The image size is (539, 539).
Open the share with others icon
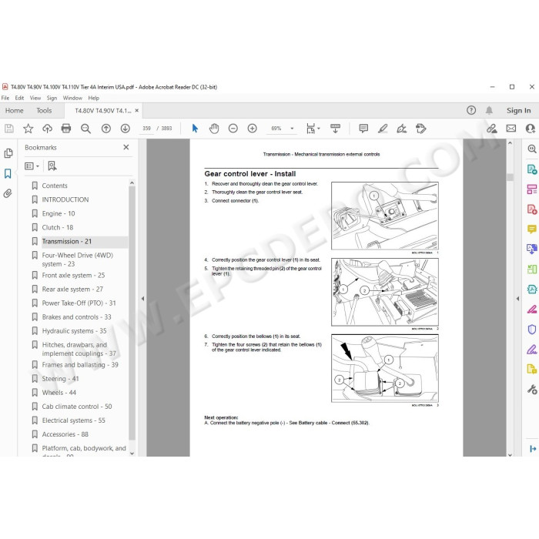531,129
